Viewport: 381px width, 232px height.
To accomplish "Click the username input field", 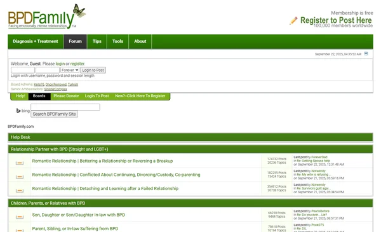I will point(23,70).
